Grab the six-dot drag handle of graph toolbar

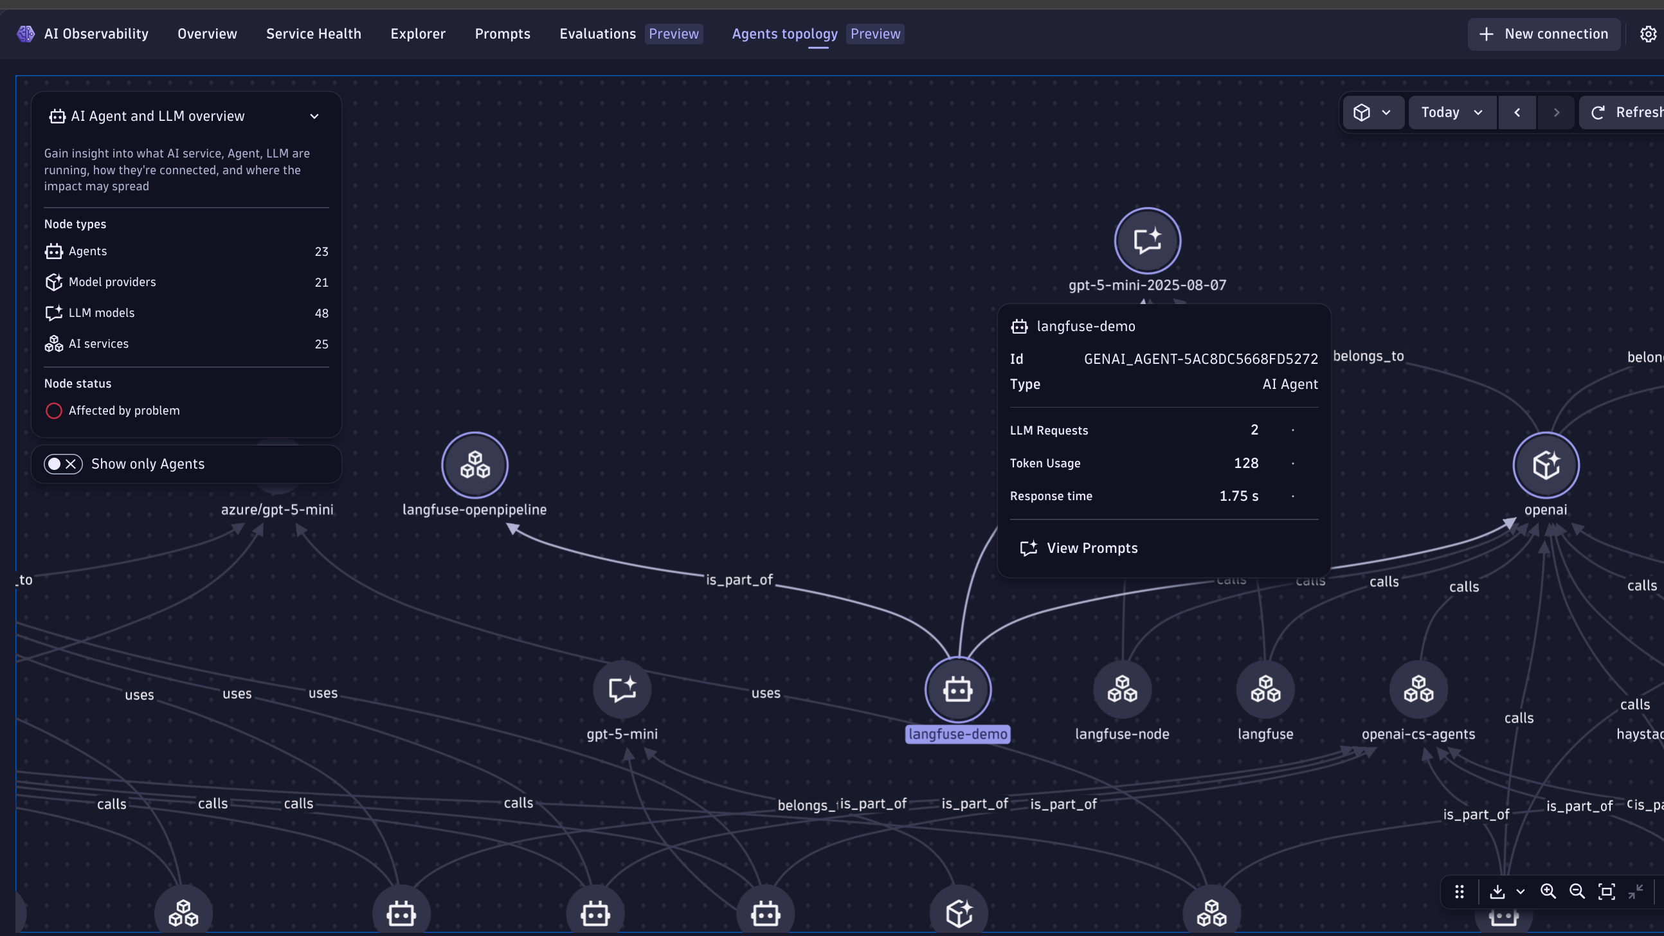pos(1460,892)
